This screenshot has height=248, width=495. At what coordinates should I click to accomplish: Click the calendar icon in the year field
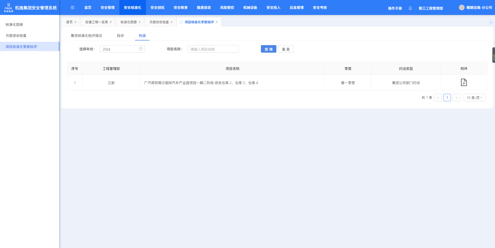[141, 49]
